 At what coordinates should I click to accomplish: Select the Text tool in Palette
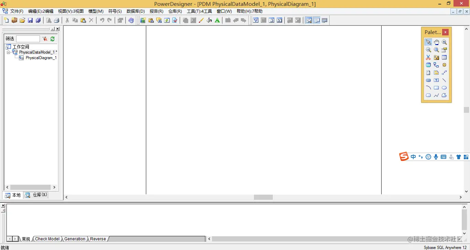click(x=436, y=80)
